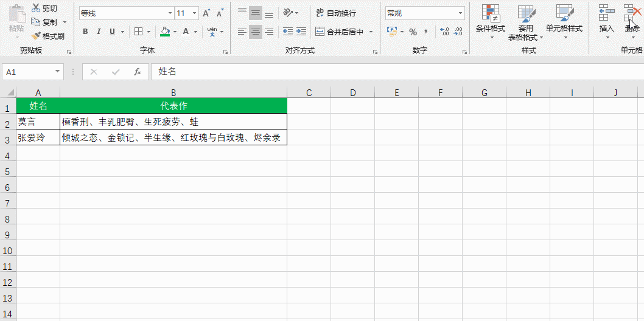Open number format dropdown (常规)

click(460, 13)
